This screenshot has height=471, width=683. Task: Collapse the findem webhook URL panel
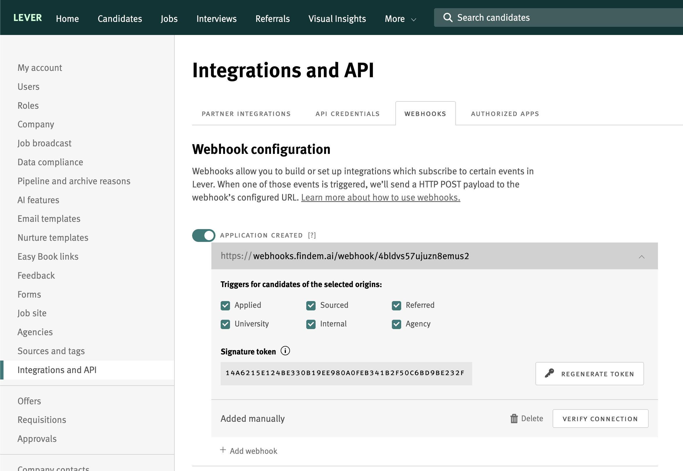pyautogui.click(x=641, y=257)
